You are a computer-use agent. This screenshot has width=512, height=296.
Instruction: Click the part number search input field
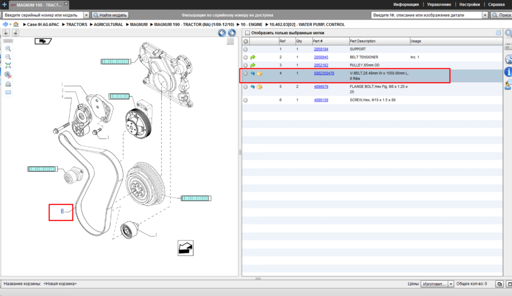point(427,15)
